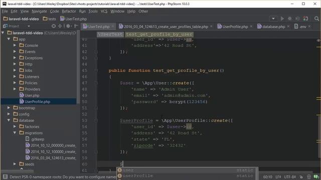Viewport: 321px width, 180px height.
Task: Close the UserTest.php tab
Action: point(113,26)
